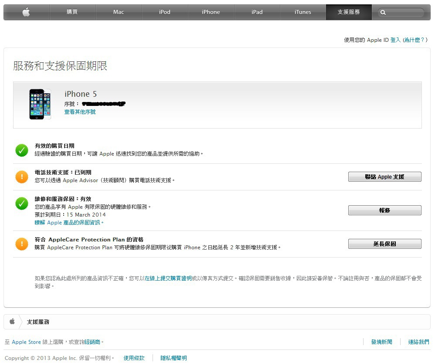Open the 連絡我們 footer link

point(418,342)
